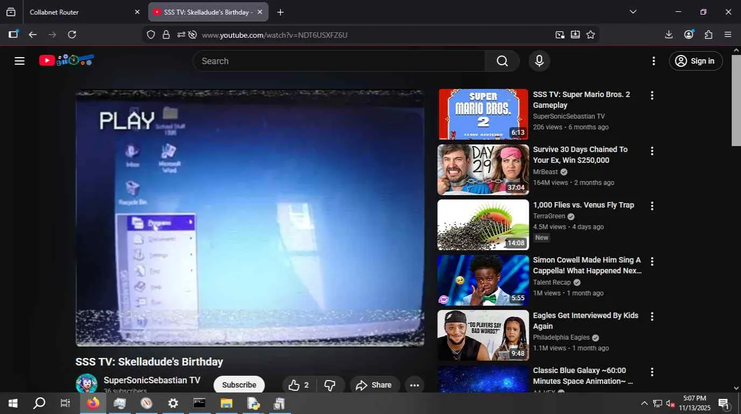
Task: Open the Firefox account menu
Action: (689, 34)
